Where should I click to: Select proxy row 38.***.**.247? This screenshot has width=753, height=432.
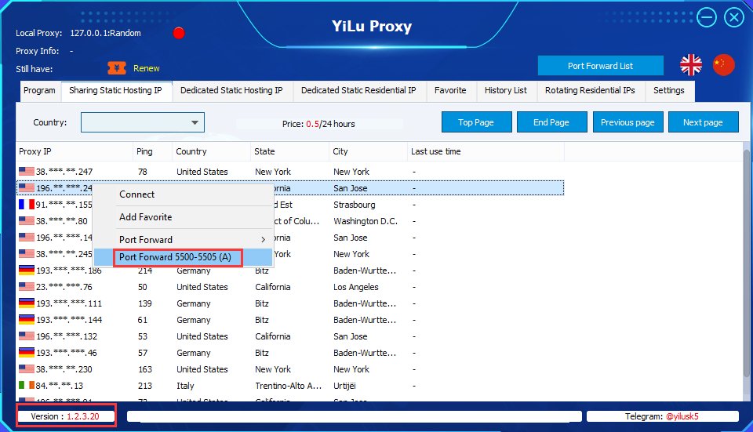(290, 172)
